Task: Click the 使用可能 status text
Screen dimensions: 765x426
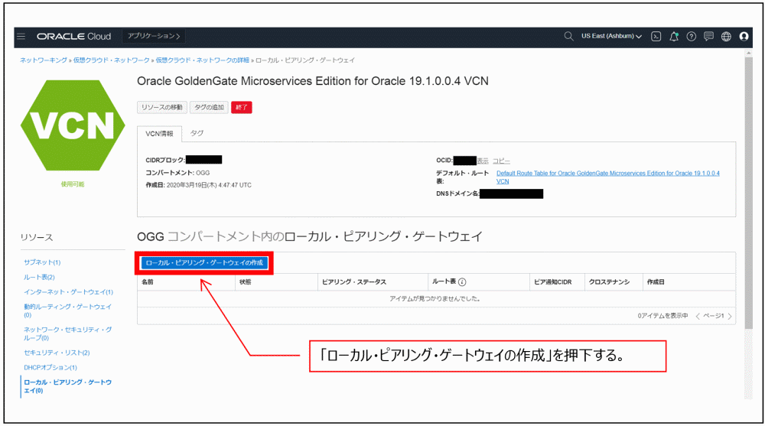Action: point(73,184)
